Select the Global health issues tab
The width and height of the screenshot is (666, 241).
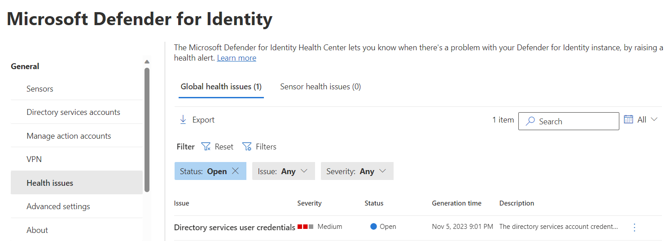tap(221, 87)
